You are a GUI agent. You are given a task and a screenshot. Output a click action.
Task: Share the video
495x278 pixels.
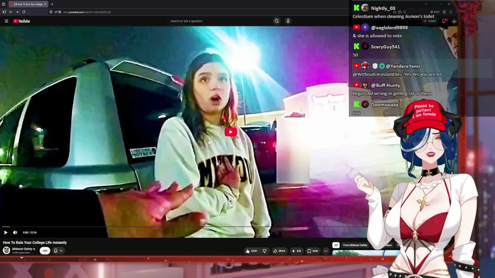tap(279, 251)
